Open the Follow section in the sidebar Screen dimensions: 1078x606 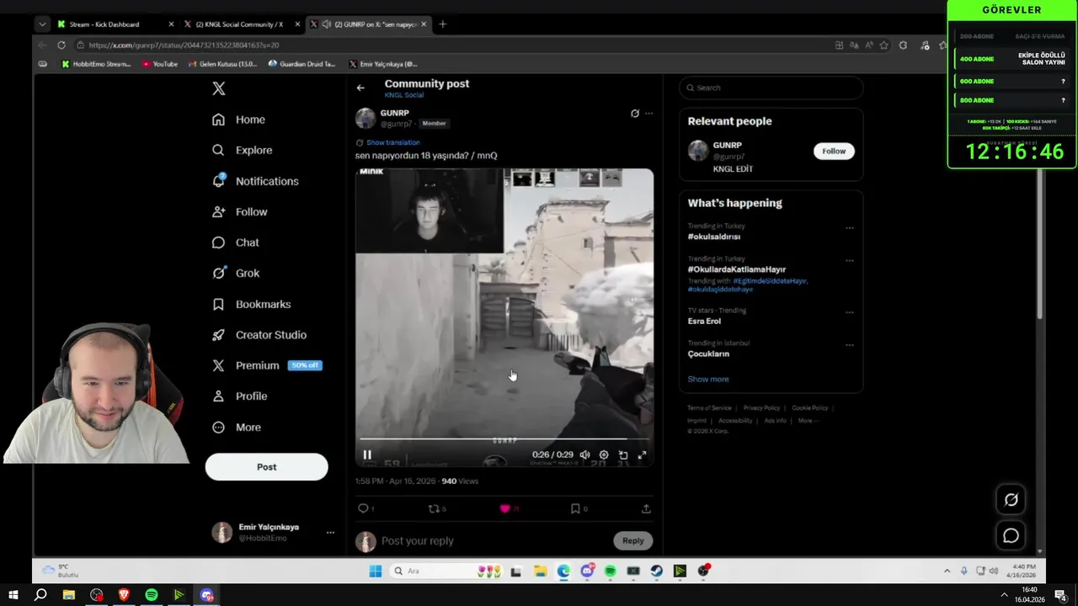point(240,212)
